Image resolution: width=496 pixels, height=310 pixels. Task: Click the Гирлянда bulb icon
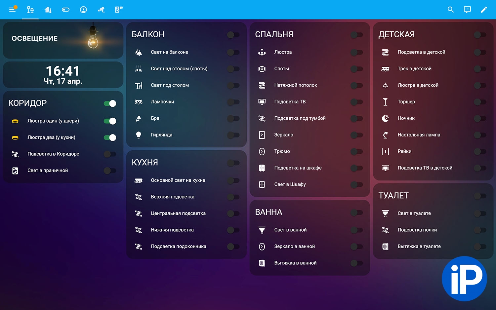(x=139, y=135)
